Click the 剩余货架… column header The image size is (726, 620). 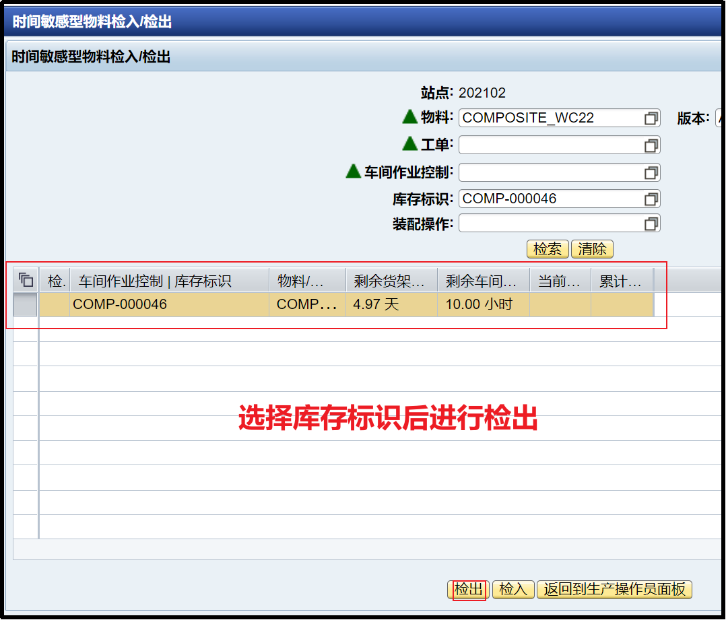coord(392,281)
